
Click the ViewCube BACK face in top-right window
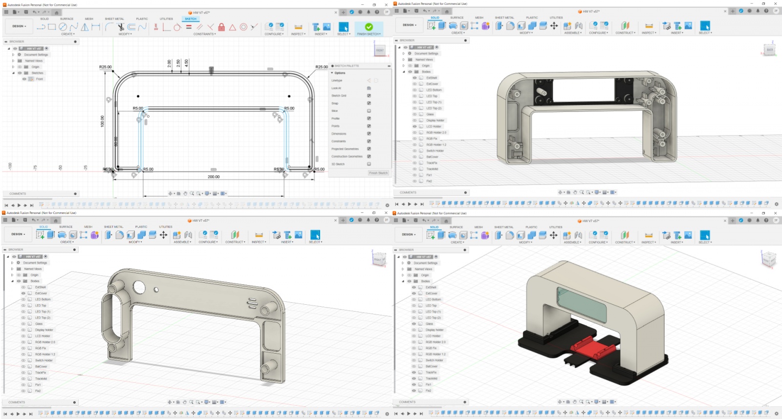[770, 50]
